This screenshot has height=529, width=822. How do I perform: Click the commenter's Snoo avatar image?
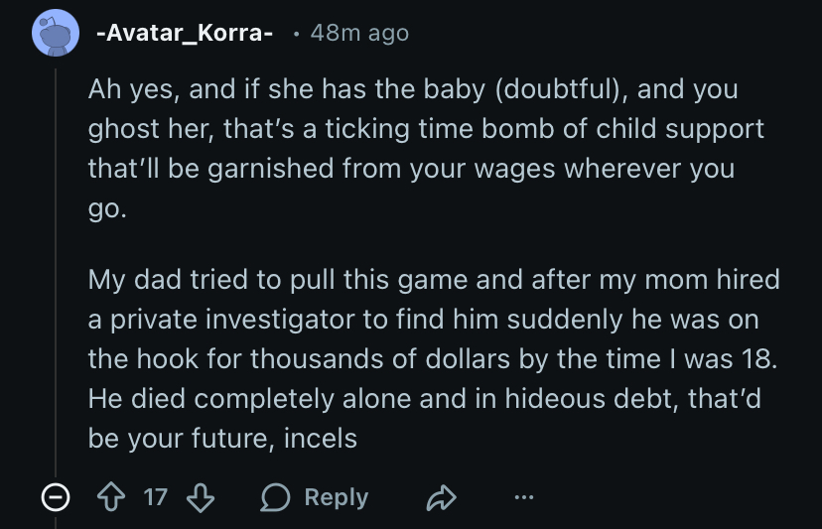click(x=55, y=34)
